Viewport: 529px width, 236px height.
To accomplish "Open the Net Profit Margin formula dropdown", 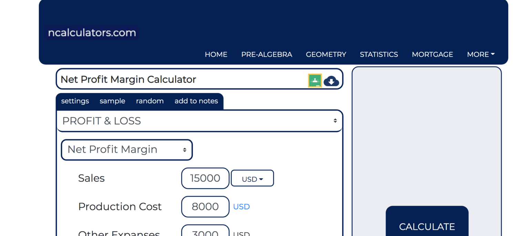I will tap(126, 149).
